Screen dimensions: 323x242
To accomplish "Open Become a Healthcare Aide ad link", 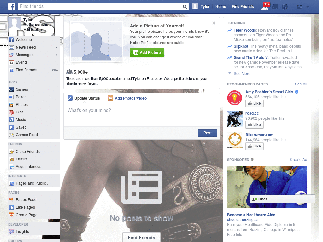I will [x=251, y=215].
